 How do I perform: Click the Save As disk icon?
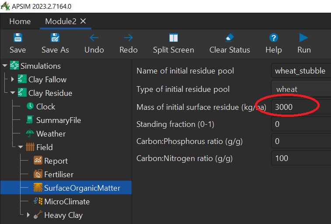click(x=55, y=38)
